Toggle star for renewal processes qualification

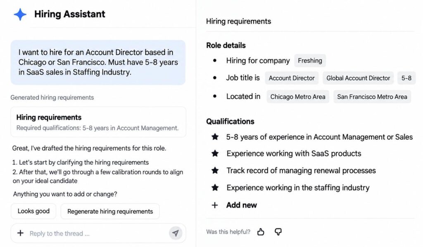click(x=215, y=170)
